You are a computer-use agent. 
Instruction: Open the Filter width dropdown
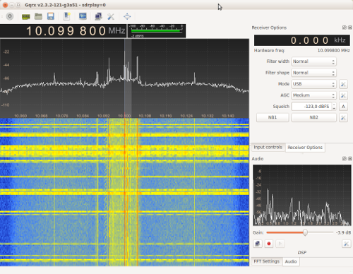313,61
